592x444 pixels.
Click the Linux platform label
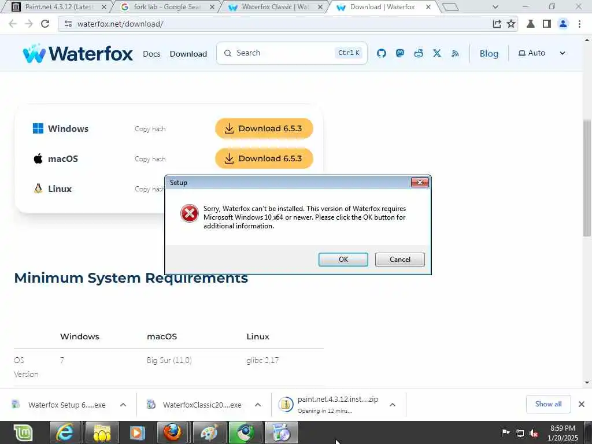coord(60,189)
